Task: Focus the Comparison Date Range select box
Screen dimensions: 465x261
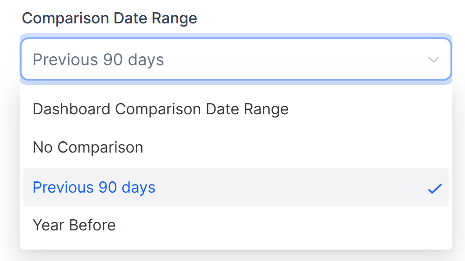Action: click(x=235, y=59)
